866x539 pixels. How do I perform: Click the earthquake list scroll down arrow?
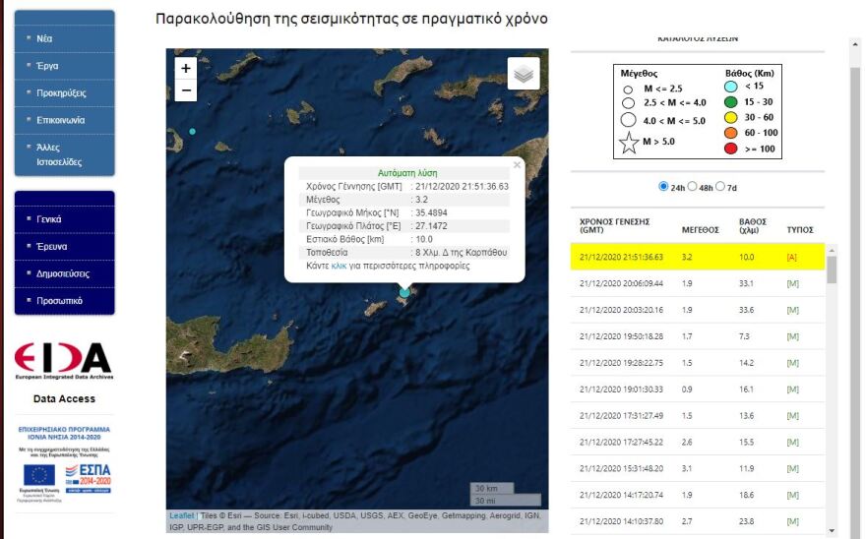coord(832,531)
